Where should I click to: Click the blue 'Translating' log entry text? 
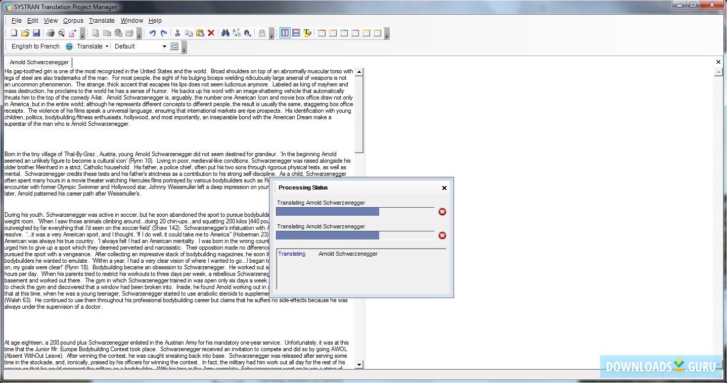pos(292,254)
